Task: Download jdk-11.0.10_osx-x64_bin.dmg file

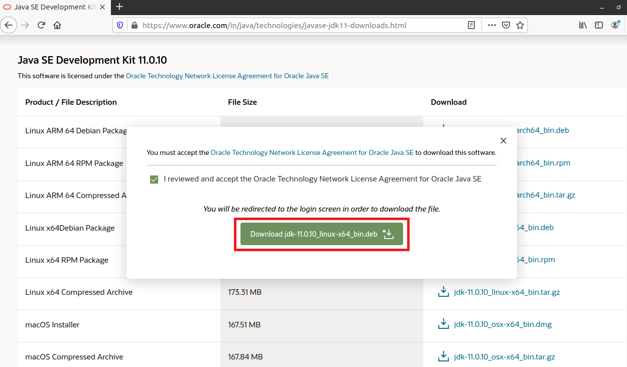Action: (502, 324)
